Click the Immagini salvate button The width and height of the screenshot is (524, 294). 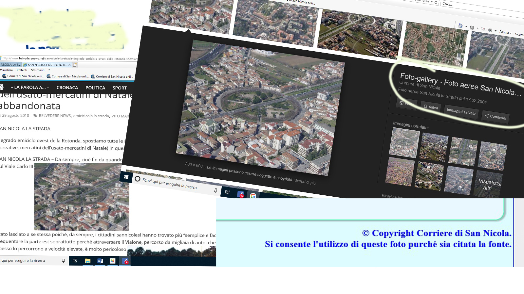[461, 111]
